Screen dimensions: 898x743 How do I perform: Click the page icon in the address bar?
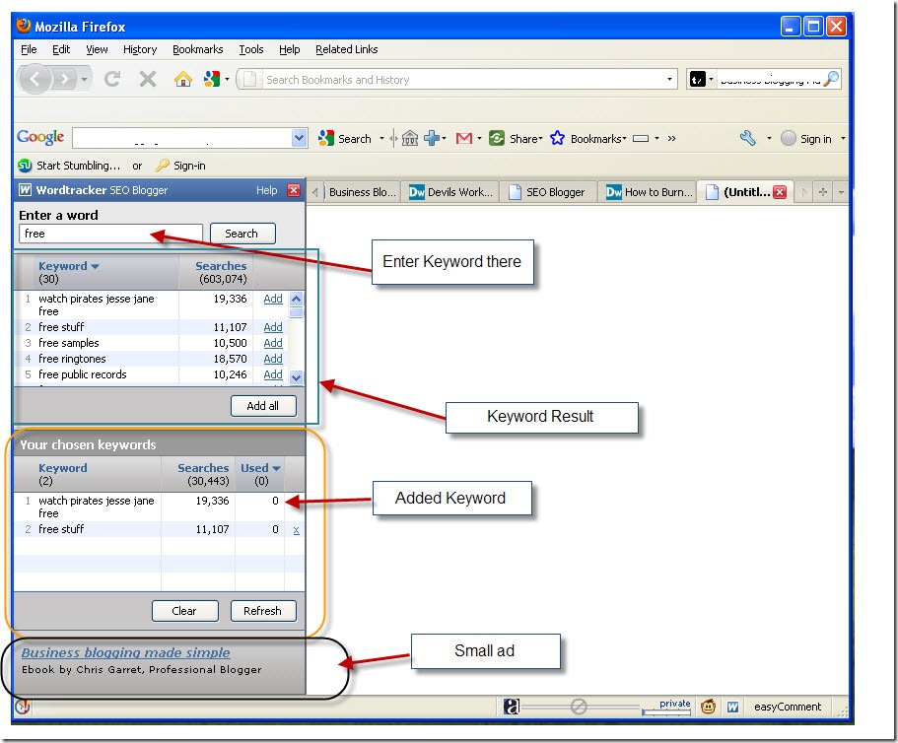tap(249, 79)
